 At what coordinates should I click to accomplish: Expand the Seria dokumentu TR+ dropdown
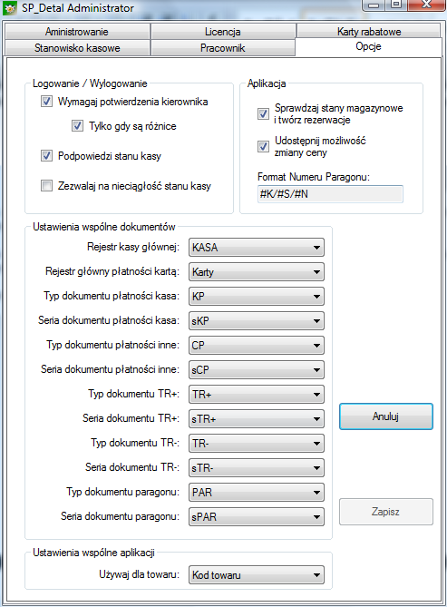(x=257, y=419)
